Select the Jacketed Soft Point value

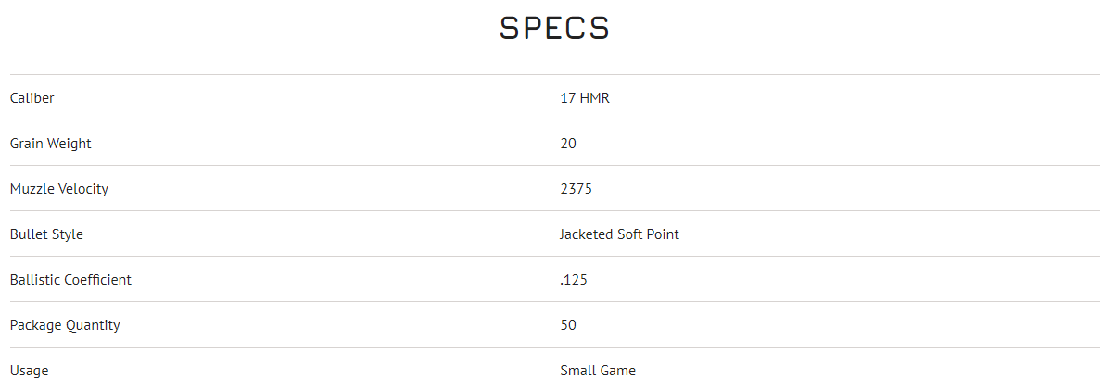point(619,234)
